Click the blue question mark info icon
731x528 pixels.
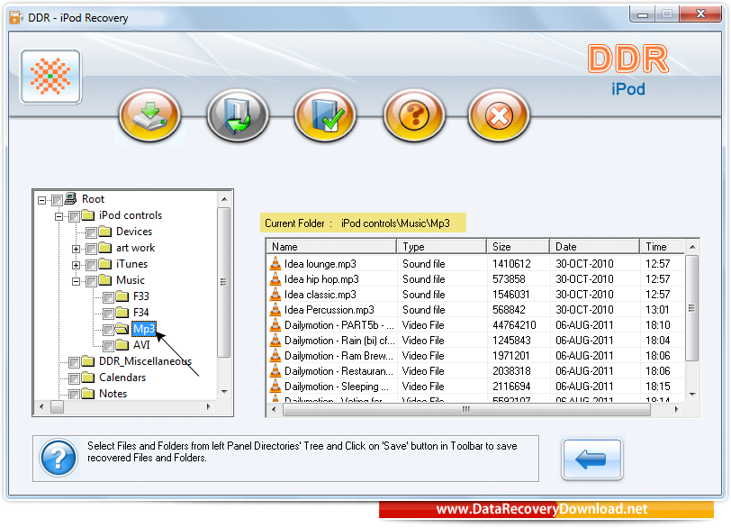(x=59, y=458)
